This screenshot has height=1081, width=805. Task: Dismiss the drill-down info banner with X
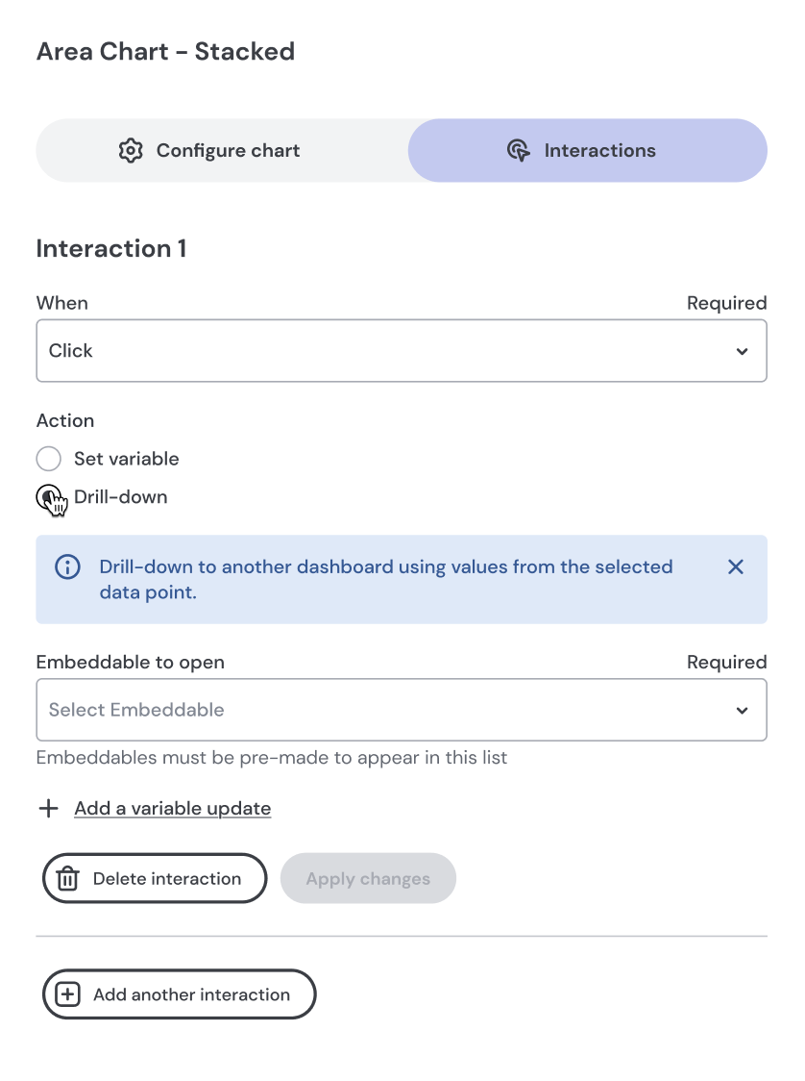[x=736, y=567]
